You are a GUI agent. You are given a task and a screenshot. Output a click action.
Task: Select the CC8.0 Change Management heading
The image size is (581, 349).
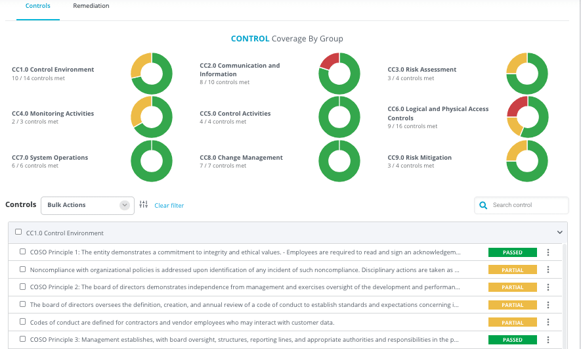(x=241, y=158)
